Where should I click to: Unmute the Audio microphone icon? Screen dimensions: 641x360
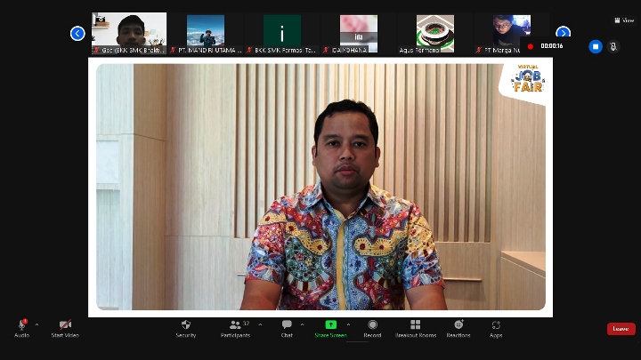coord(21,325)
